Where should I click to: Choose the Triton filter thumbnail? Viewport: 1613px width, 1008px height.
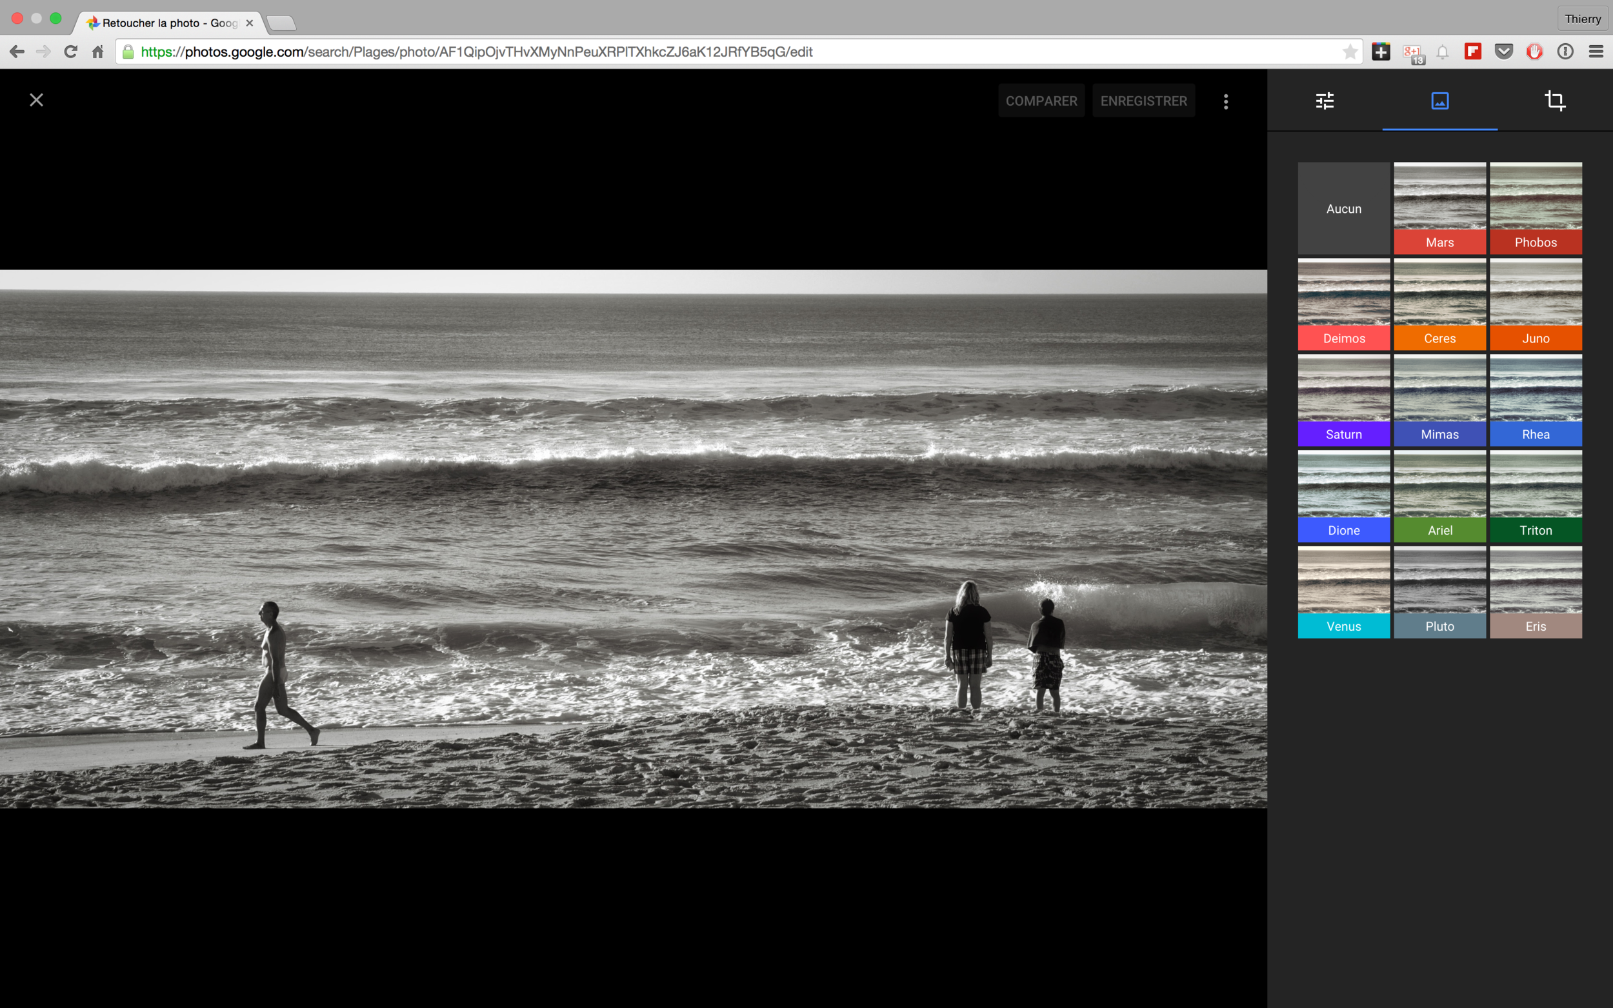(1535, 496)
